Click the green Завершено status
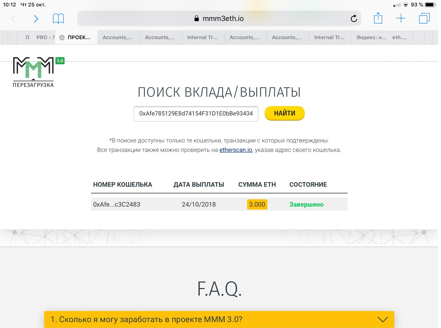This screenshot has height=328, width=441. [x=307, y=204]
